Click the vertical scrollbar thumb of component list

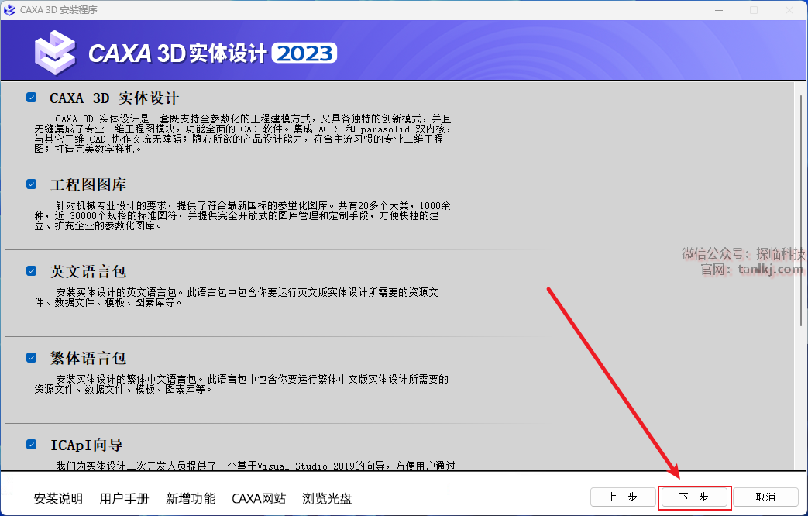coord(801,209)
